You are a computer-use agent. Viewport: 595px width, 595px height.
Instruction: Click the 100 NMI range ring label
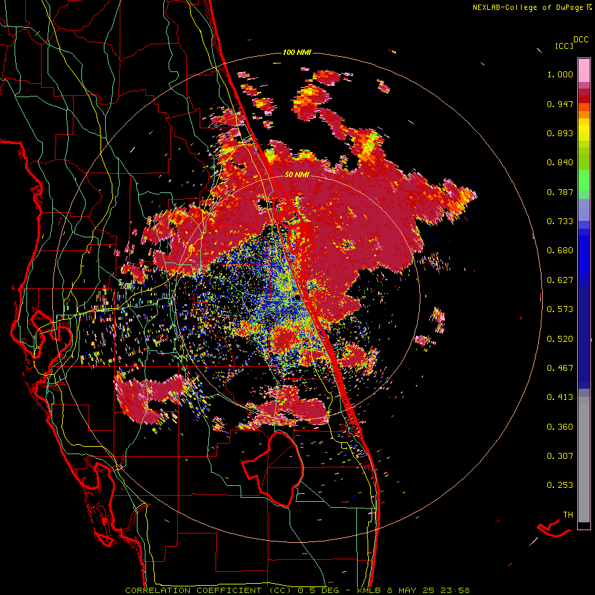click(297, 52)
